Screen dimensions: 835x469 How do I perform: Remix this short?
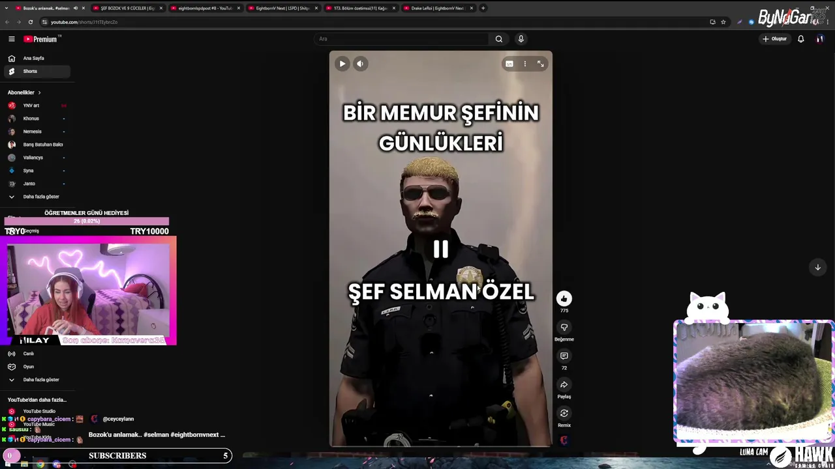564,413
